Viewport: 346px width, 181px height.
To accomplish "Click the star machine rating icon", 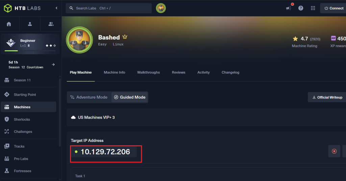I will click(295, 39).
